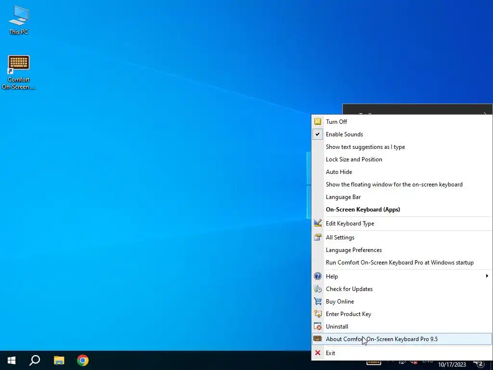Toggle Show text suggestions as I type
The height and width of the screenshot is (370, 493).
[402, 147]
